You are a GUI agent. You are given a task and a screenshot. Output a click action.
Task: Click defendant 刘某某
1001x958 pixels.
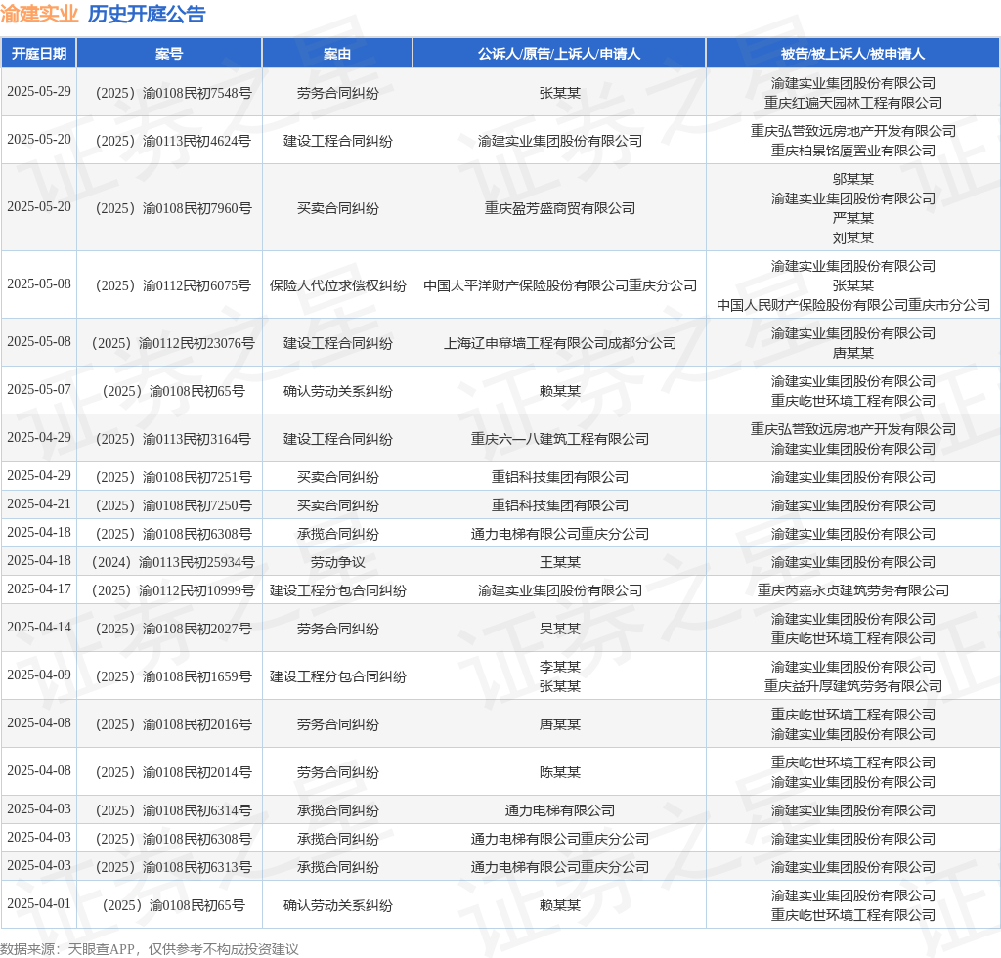[852, 239]
